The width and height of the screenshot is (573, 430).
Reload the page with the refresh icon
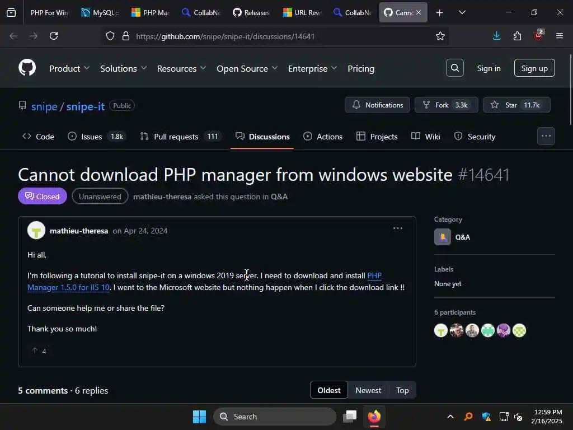coord(54,36)
